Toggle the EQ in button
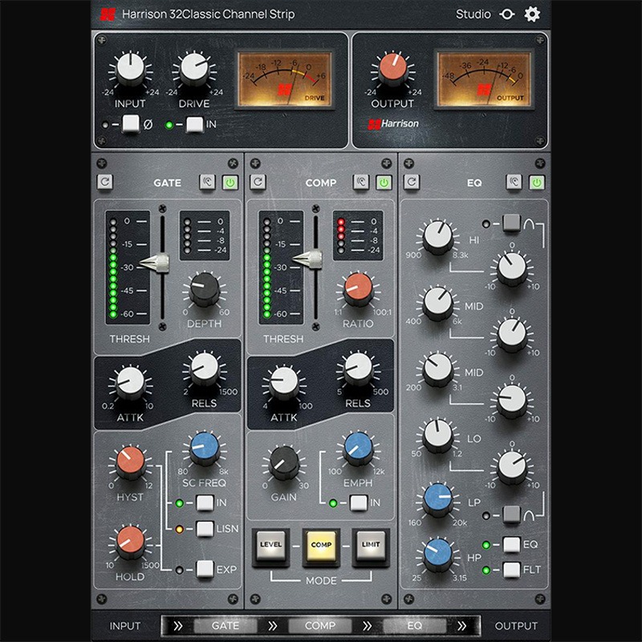The width and height of the screenshot is (642, 642). tap(511, 545)
